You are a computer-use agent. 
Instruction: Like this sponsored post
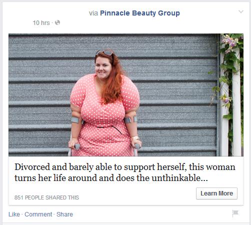point(14,214)
